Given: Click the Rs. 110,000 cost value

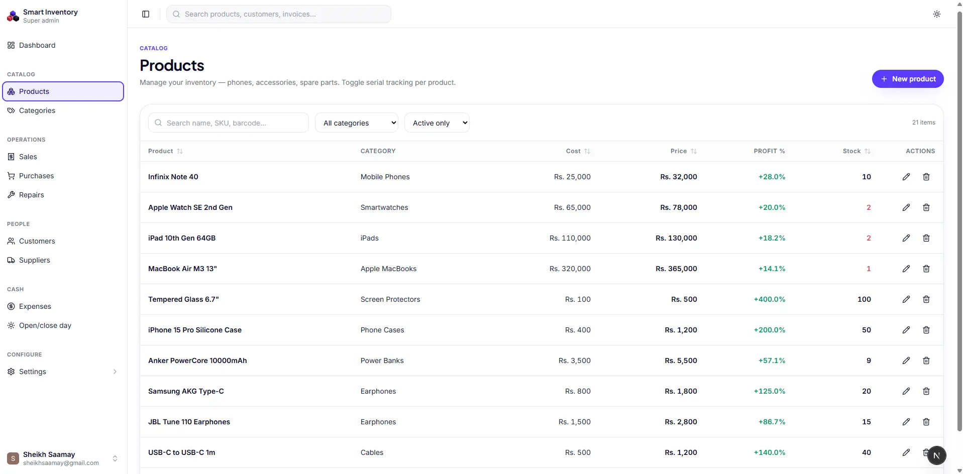Looking at the screenshot, I should [570, 238].
